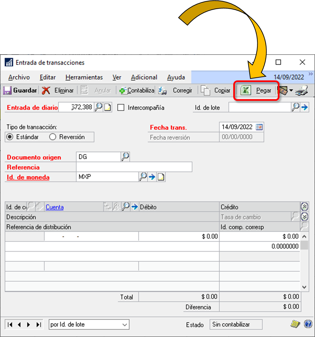Viewport: 315px width, 337px height.
Task: Open the Archivo menu
Action: pyautogui.click(x=19, y=77)
